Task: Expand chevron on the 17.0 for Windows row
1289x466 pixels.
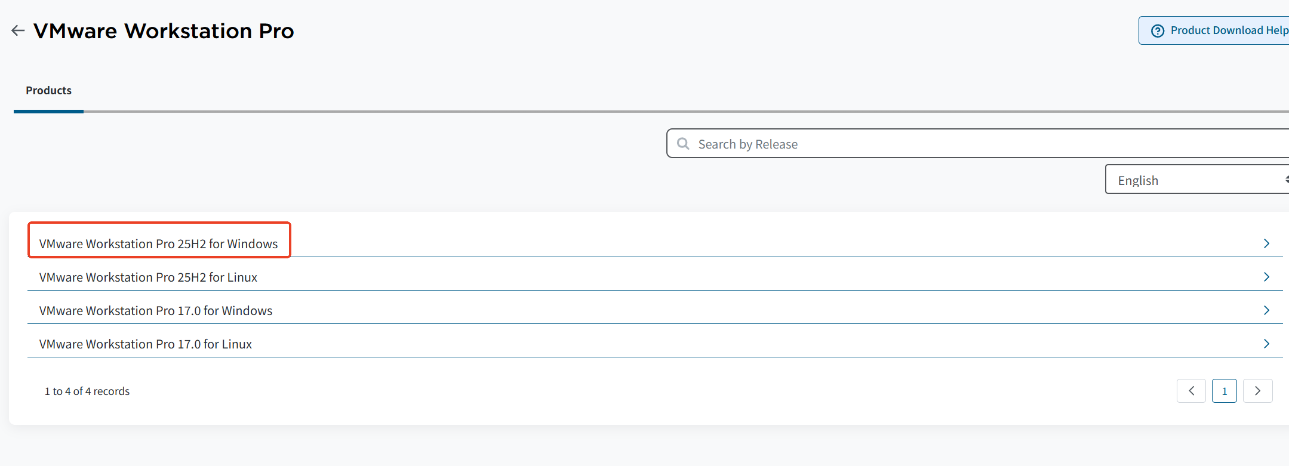Action: click(1266, 310)
